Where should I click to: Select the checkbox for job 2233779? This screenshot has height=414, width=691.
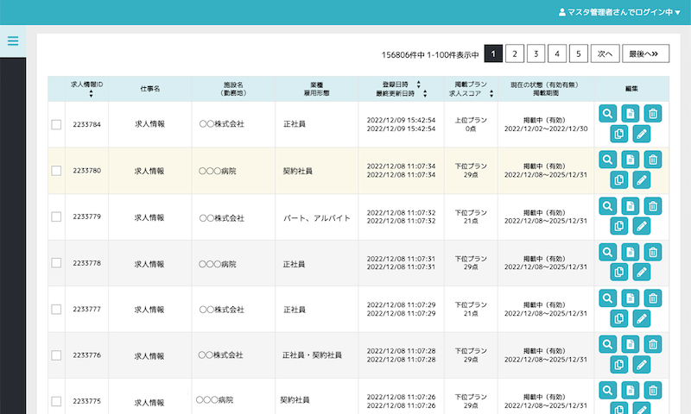56,217
